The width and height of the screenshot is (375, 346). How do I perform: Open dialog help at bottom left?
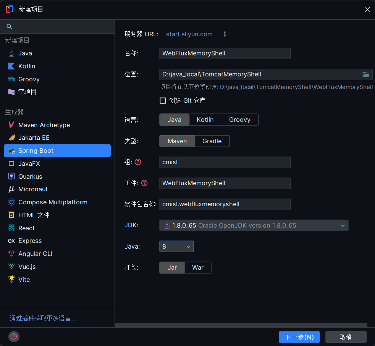click(14, 337)
